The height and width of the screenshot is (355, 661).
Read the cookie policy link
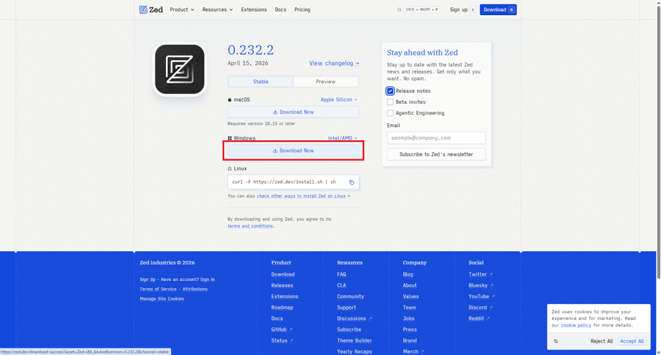tap(571, 325)
